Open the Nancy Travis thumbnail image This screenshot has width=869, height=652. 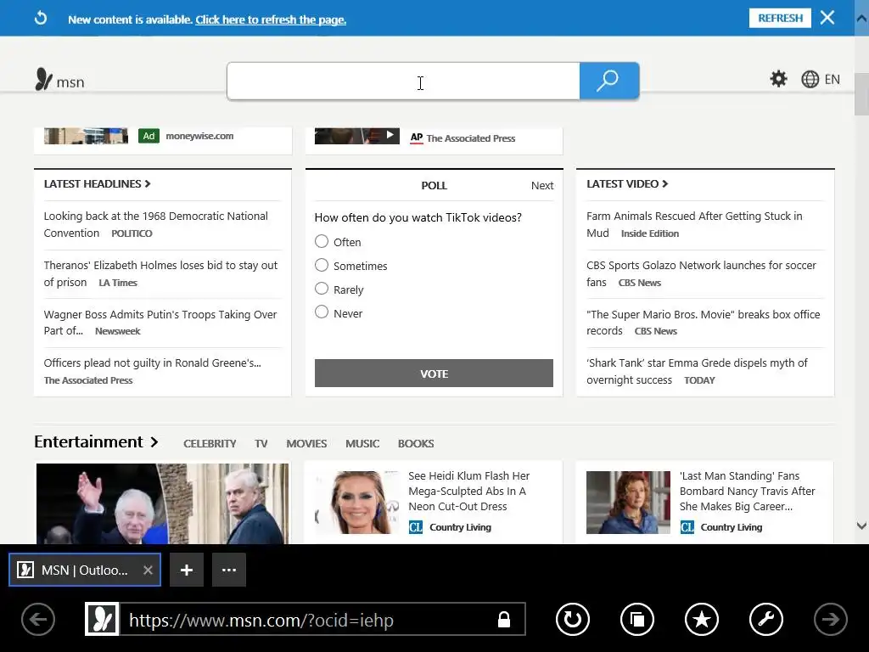(x=628, y=503)
